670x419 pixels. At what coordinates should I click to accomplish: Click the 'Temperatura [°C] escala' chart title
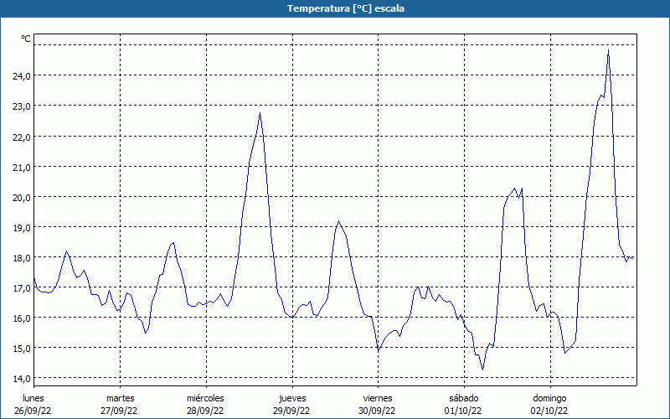pos(346,8)
